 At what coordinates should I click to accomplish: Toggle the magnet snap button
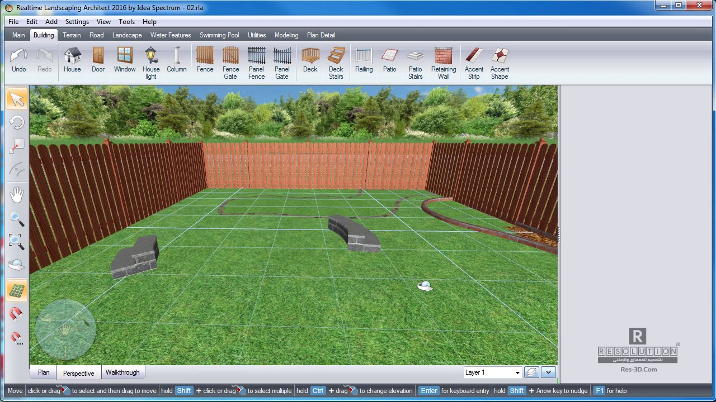click(x=17, y=314)
